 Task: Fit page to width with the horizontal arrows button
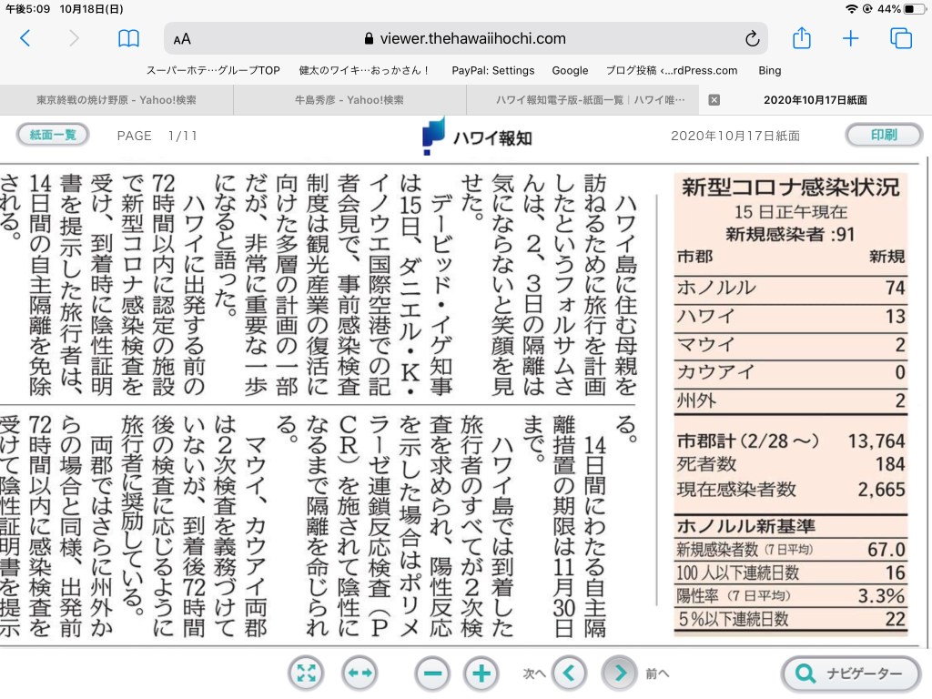(360, 674)
